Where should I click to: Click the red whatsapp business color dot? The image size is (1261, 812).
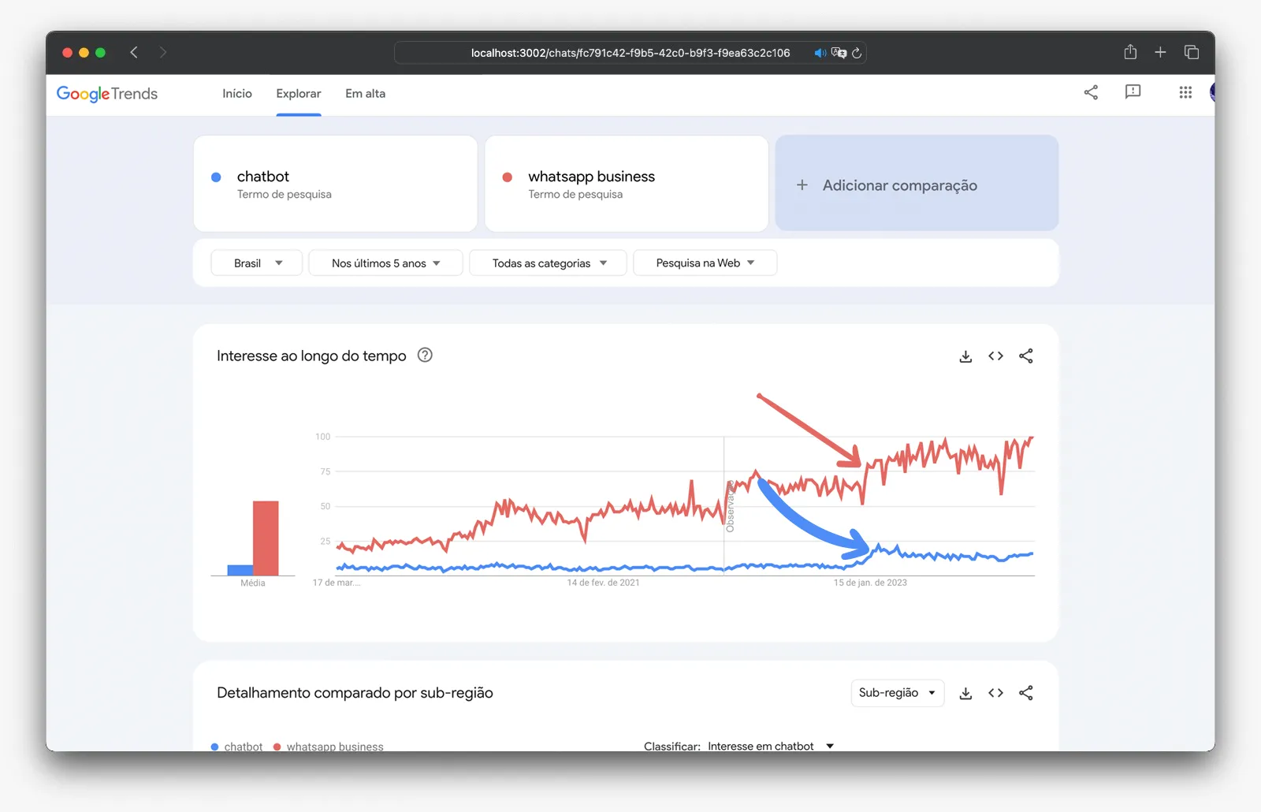click(x=508, y=177)
